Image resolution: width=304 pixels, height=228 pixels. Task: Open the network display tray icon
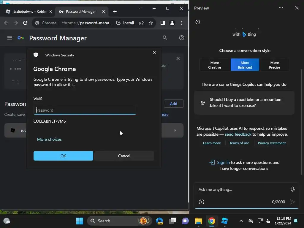click(x=260, y=221)
